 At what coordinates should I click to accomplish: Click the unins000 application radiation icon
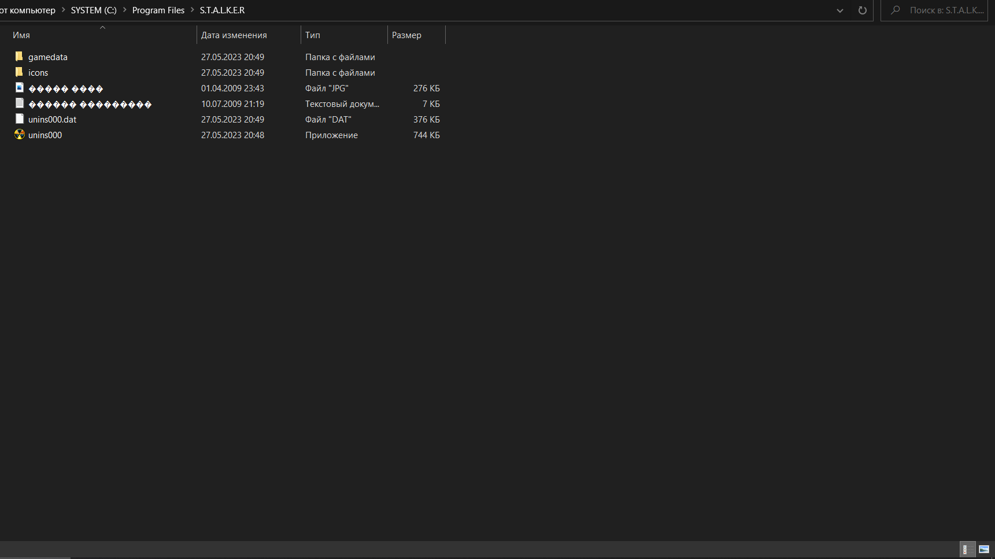pyautogui.click(x=19, y=135)
